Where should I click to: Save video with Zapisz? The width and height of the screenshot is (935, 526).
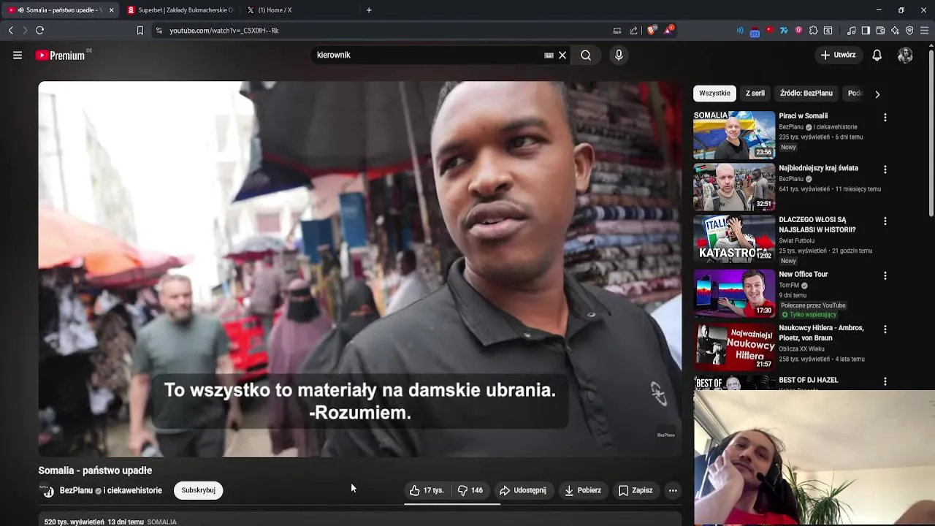pos(636,490)
